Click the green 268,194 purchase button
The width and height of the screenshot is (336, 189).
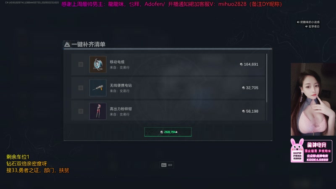tap(168, 132)
